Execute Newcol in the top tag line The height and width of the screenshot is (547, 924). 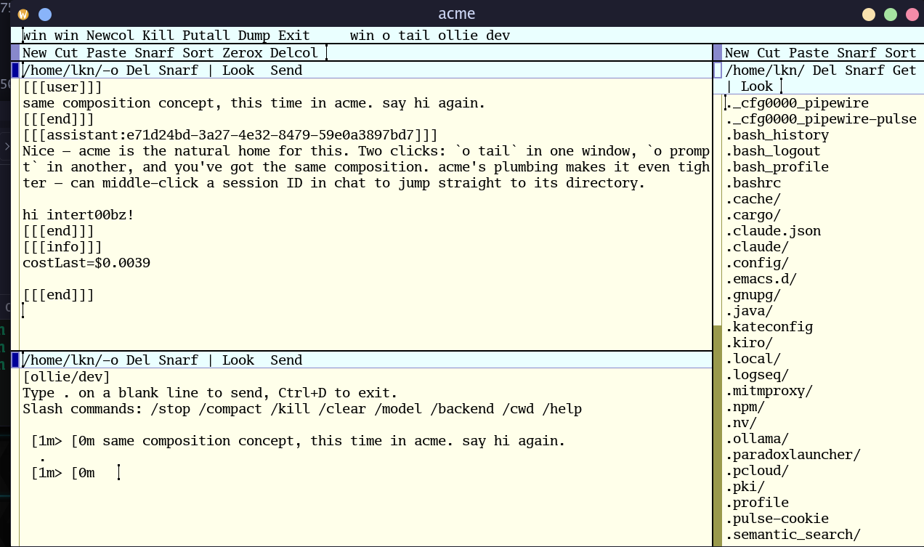click(110, 36)
